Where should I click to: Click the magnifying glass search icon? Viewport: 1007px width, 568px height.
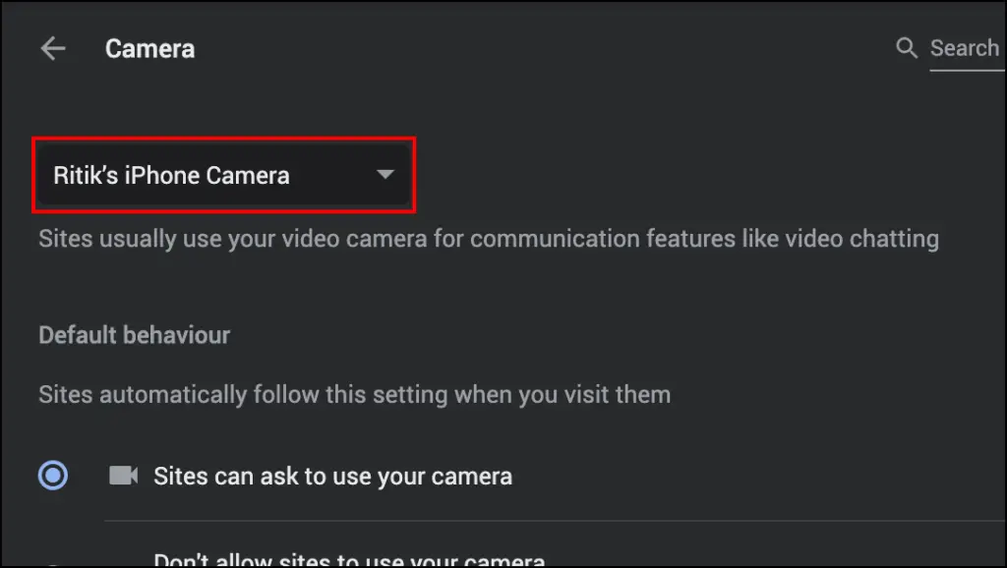tap(906, 47)
